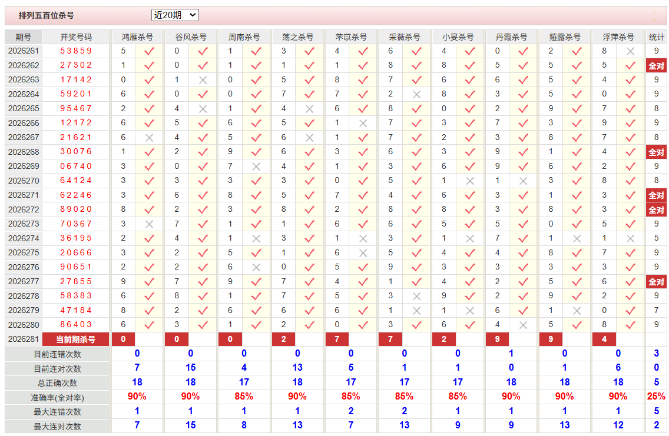Viewport: 669px width, 436px height.
Task: Click the X mark for 周南杀号 in row 2026276
Action: coord(256,267)
